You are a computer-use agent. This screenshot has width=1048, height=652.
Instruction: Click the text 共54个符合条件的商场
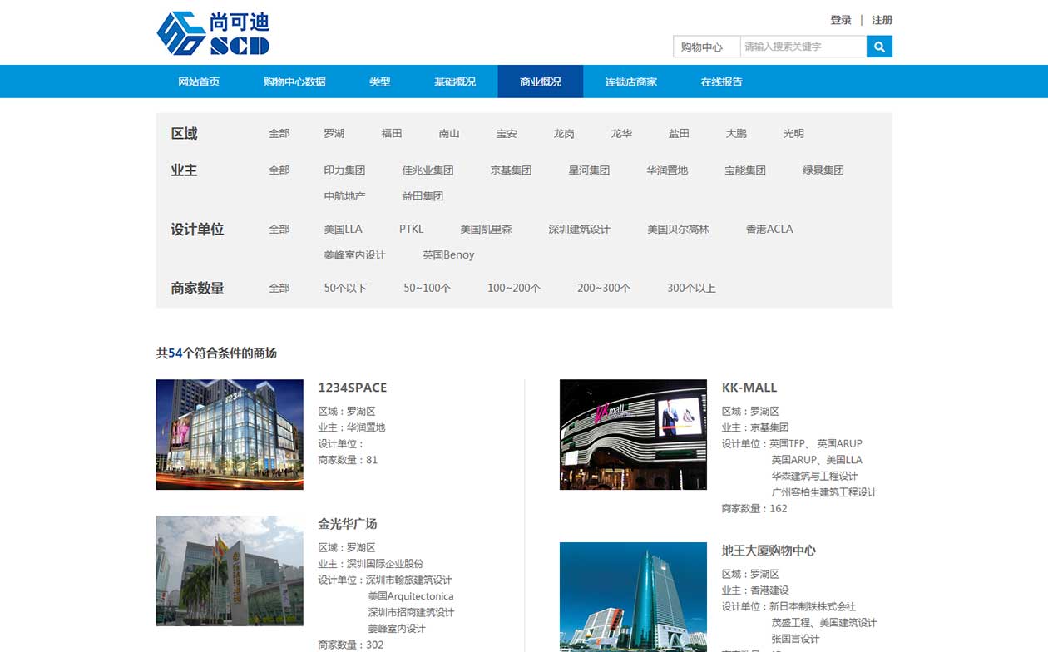pyautogui.click(x=216, y=353)
